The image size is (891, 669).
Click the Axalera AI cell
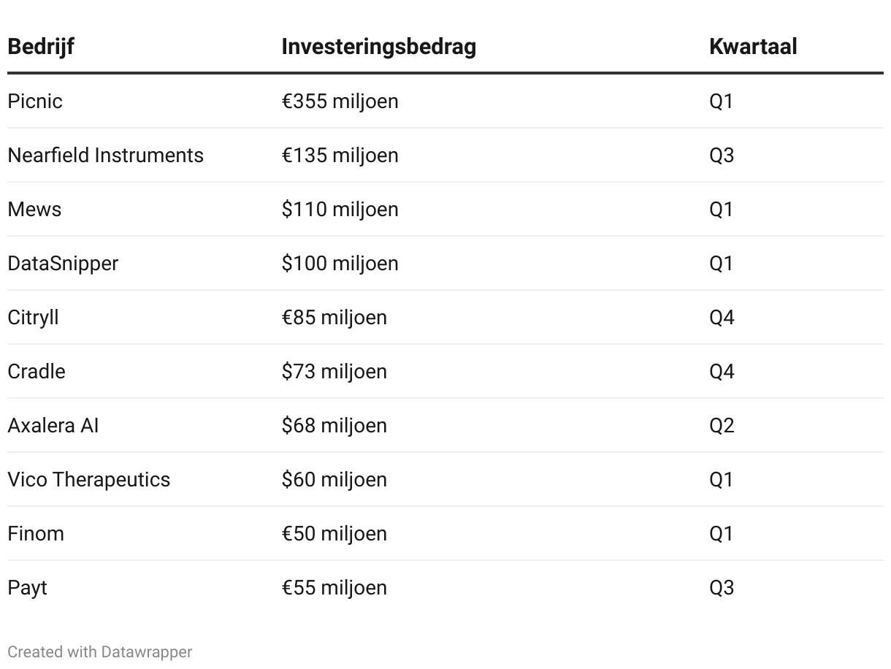click(53, 425)
